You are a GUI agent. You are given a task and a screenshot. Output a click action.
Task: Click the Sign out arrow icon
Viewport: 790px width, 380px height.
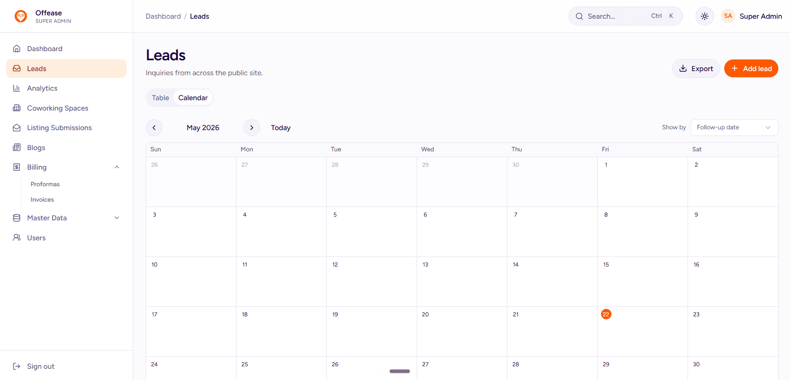coord(17,366)
